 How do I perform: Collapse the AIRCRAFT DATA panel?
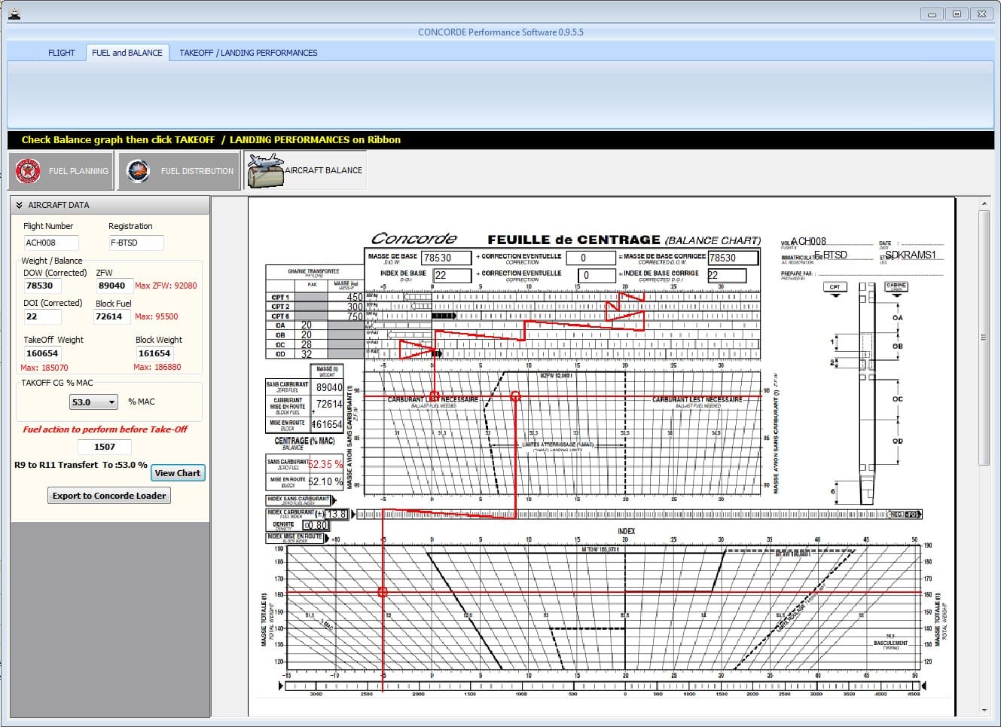pyautogui.click(x=19, y=205)
